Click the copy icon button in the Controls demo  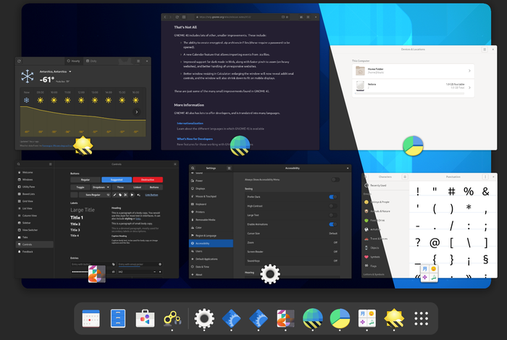pyautogui.click(x=120, y=195)
